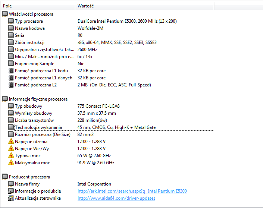Click the 91.9 W @ 2.60 GHz value
The image size is (263, 209).
(96, 162)
